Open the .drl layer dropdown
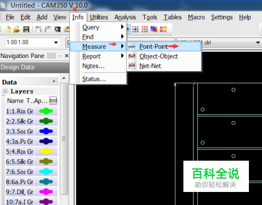262x205 pixels. 258,43
